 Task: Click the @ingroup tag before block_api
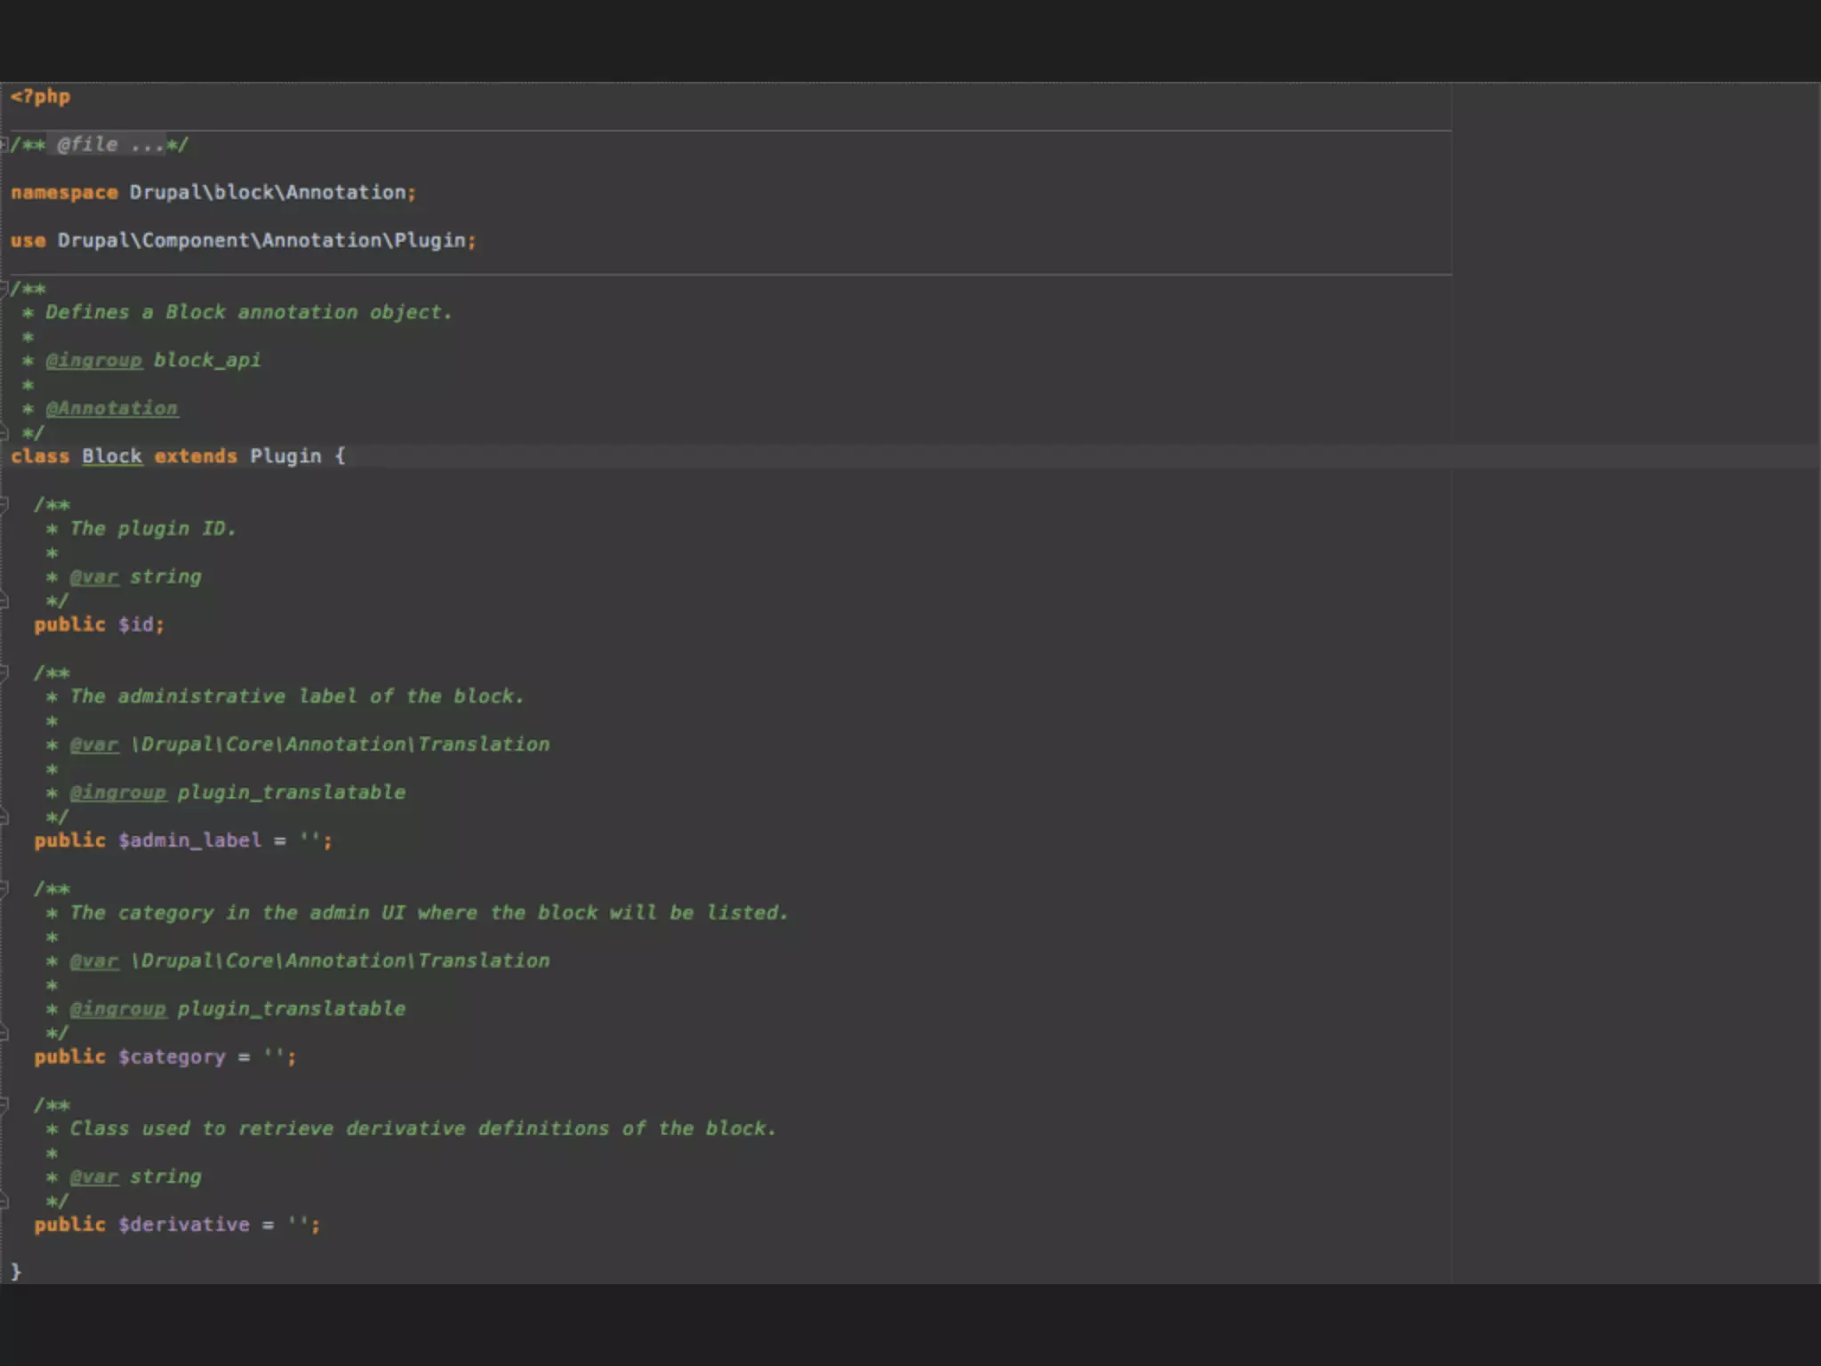[94, 360]
